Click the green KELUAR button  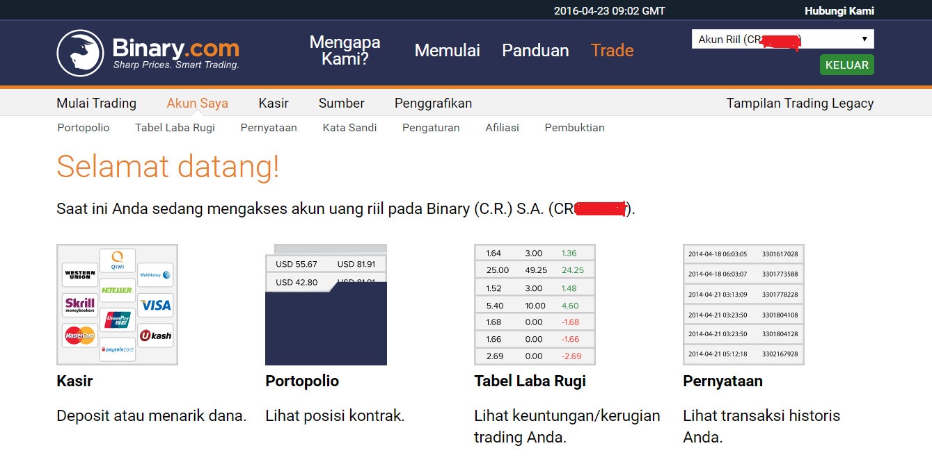tap(847, 65)
